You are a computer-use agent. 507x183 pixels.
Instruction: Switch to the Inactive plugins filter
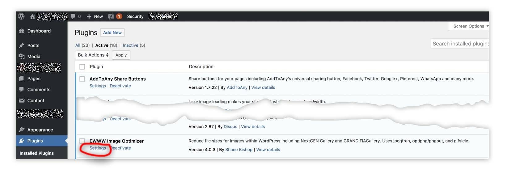[x=130, y=45]
